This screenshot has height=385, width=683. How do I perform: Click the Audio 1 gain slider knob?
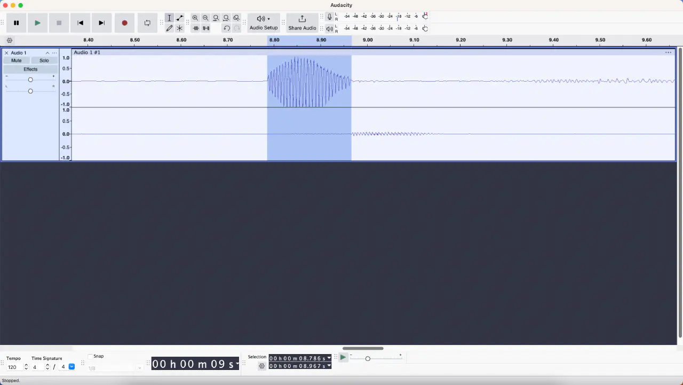tap(30, 80)
